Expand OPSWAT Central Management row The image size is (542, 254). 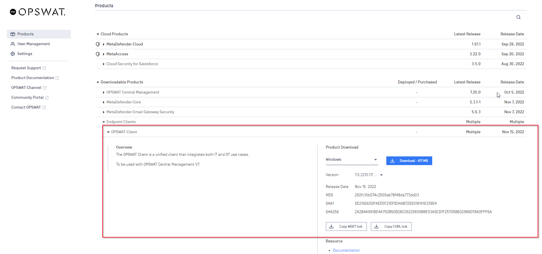(103, 92)
